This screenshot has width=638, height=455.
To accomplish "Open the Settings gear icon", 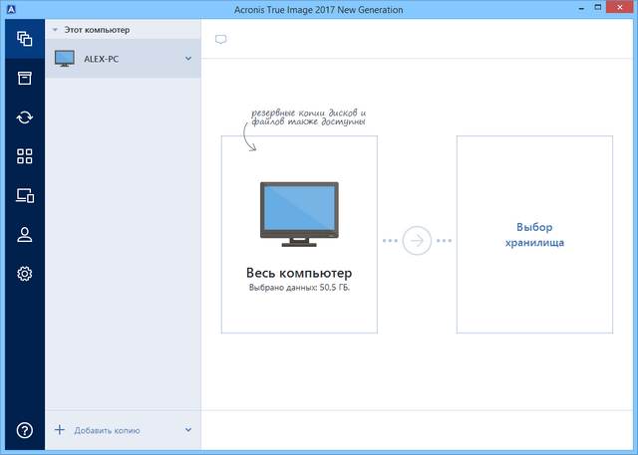I will tap(22, 273).
